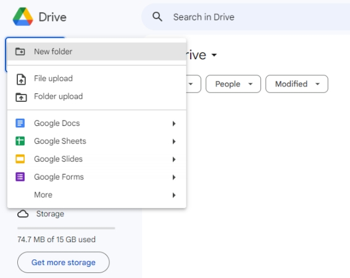Select Google Sheets menu item
The width and height of the screenshot is (350, 278).
97,141
